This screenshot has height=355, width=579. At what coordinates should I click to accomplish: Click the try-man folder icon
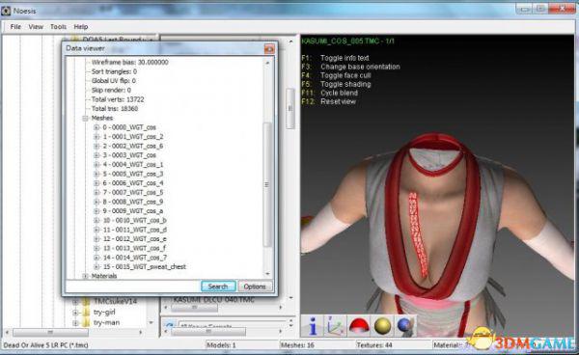(x=86, y=323)
